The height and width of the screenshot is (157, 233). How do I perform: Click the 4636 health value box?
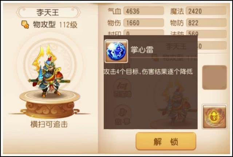click(x=143, y=11)
